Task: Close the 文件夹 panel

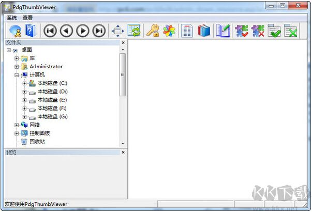Action: pos(123,42)
